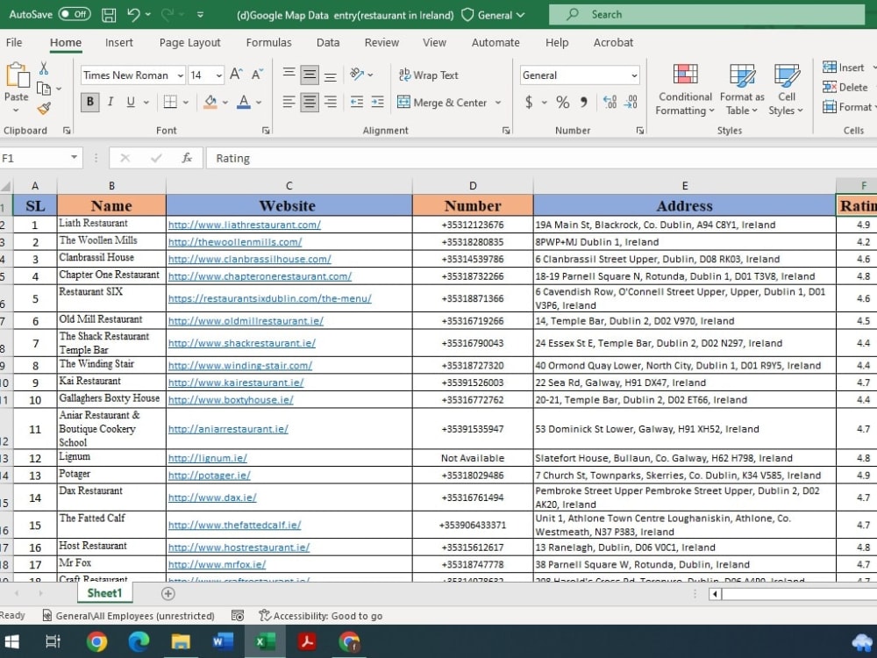Open the General sensitivity label dropdown

coord(493,15)
